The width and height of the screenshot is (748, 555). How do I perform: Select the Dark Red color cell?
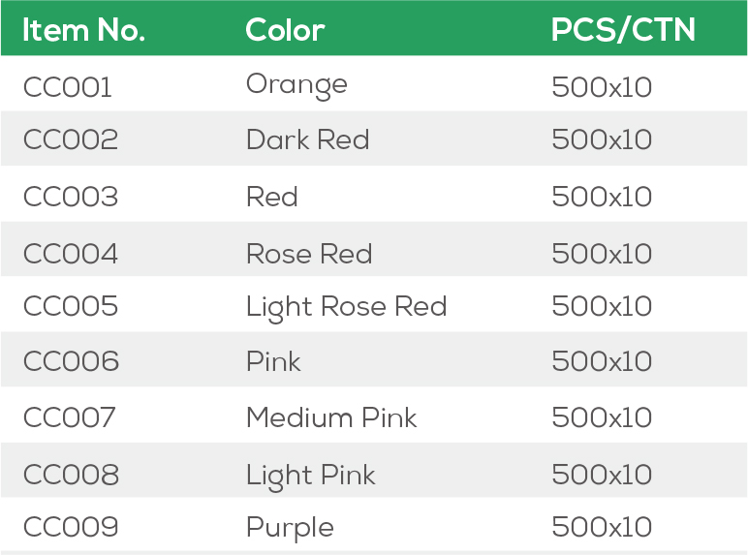coord(307,139)
